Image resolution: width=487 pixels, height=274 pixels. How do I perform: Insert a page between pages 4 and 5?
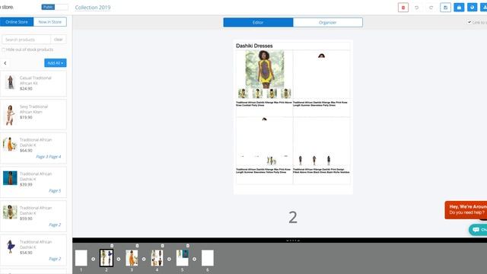169,259
